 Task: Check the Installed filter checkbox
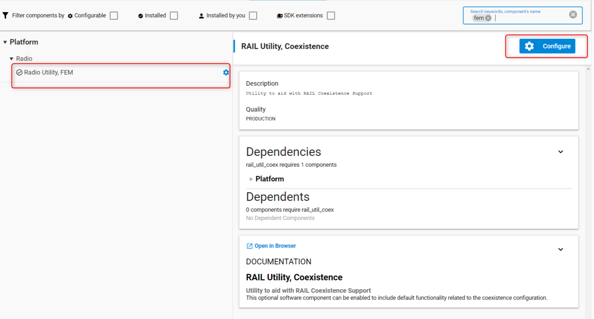[174, 16]
